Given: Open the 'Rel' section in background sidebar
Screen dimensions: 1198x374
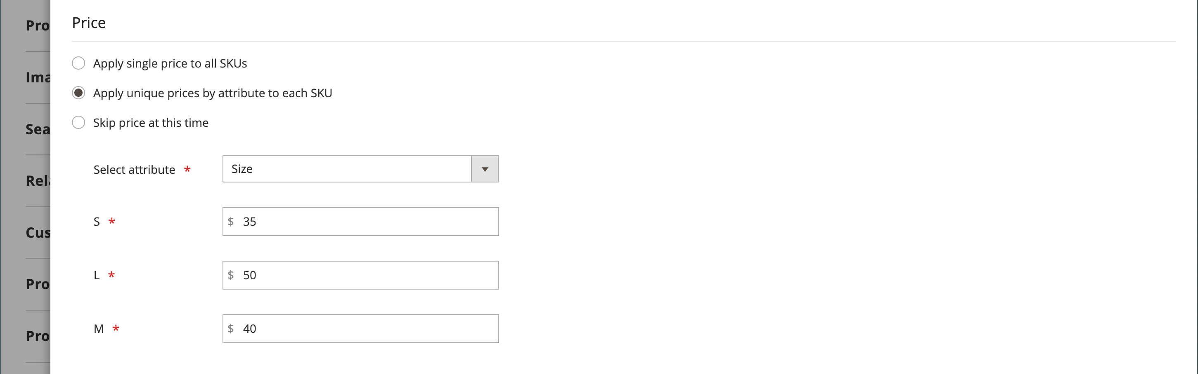Looking at the screenshot, I should 38,181.
